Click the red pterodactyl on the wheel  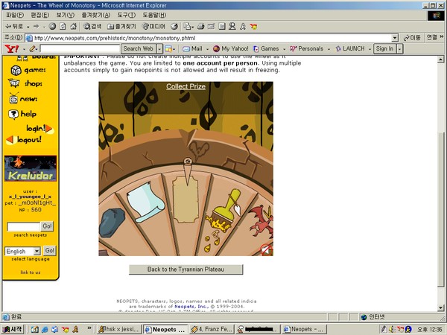(261, 221)
